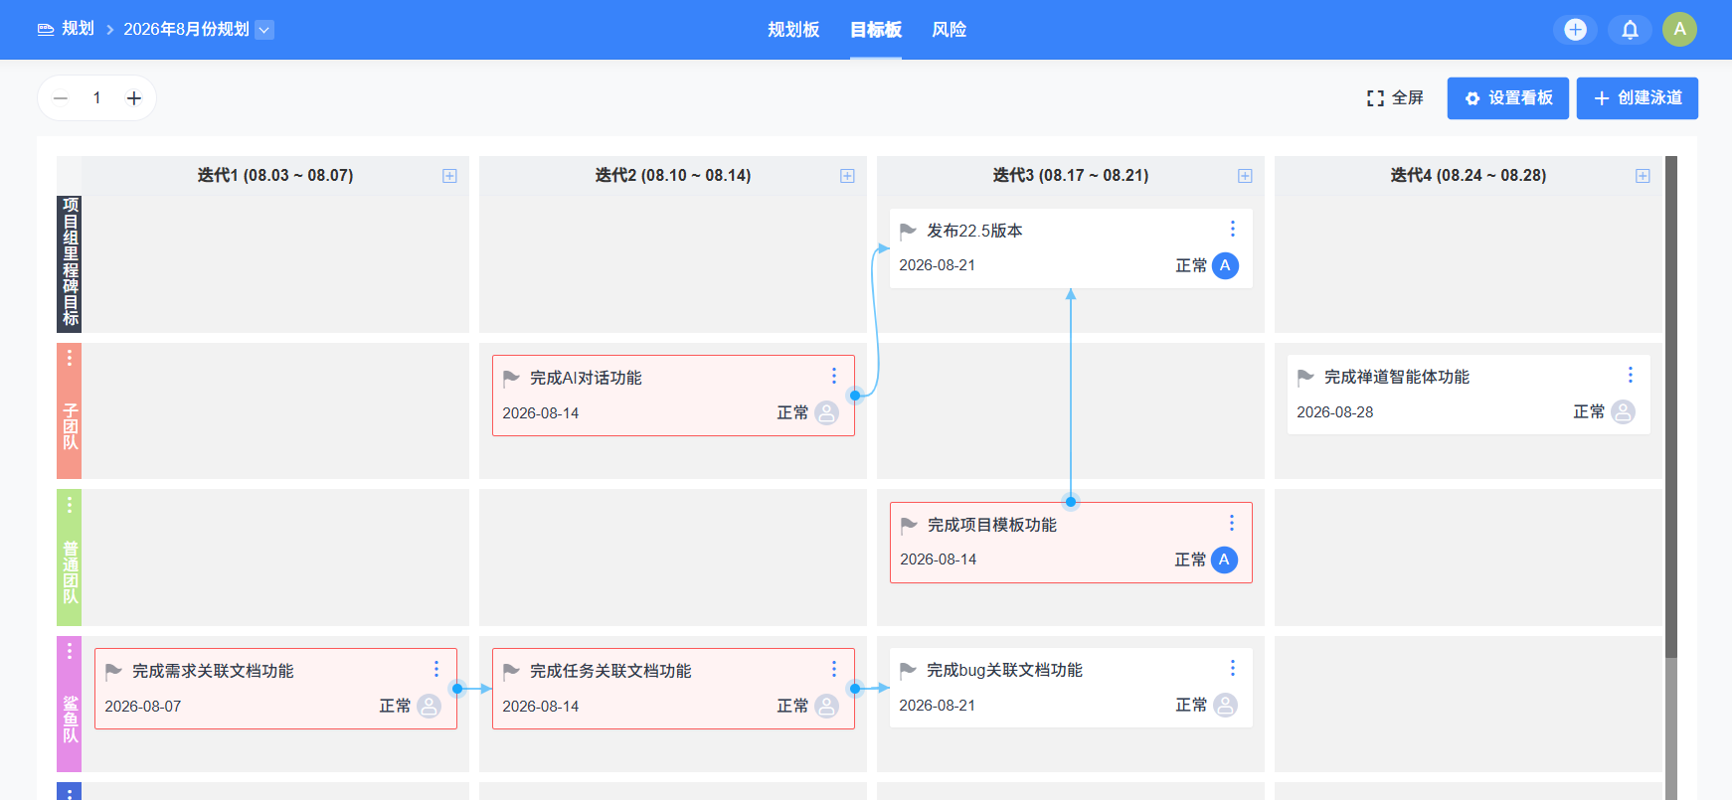Click the 创建泳道 button
Screen dimensions: 1732x800
pos(1637,98)
